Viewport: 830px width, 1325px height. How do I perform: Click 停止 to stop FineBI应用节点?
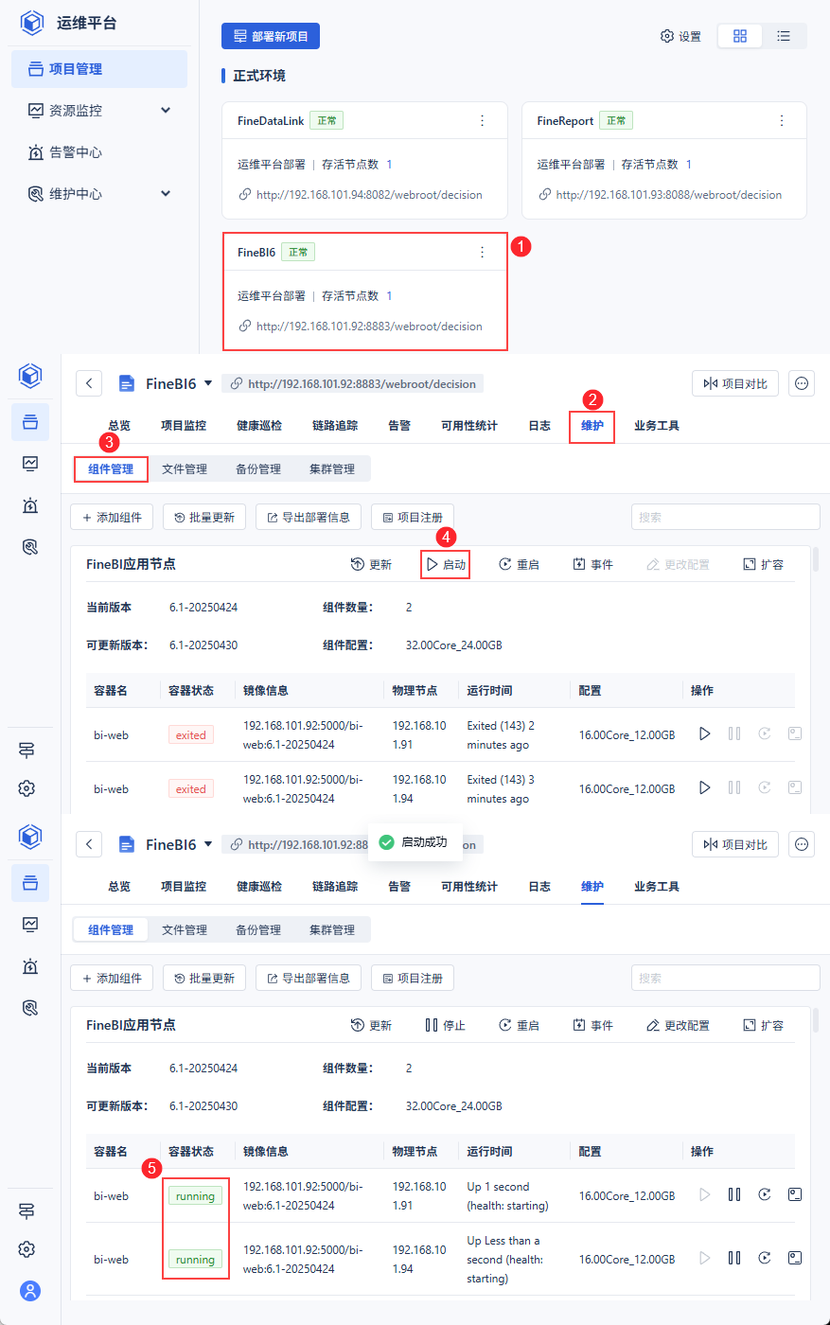tap(446, 1026)
